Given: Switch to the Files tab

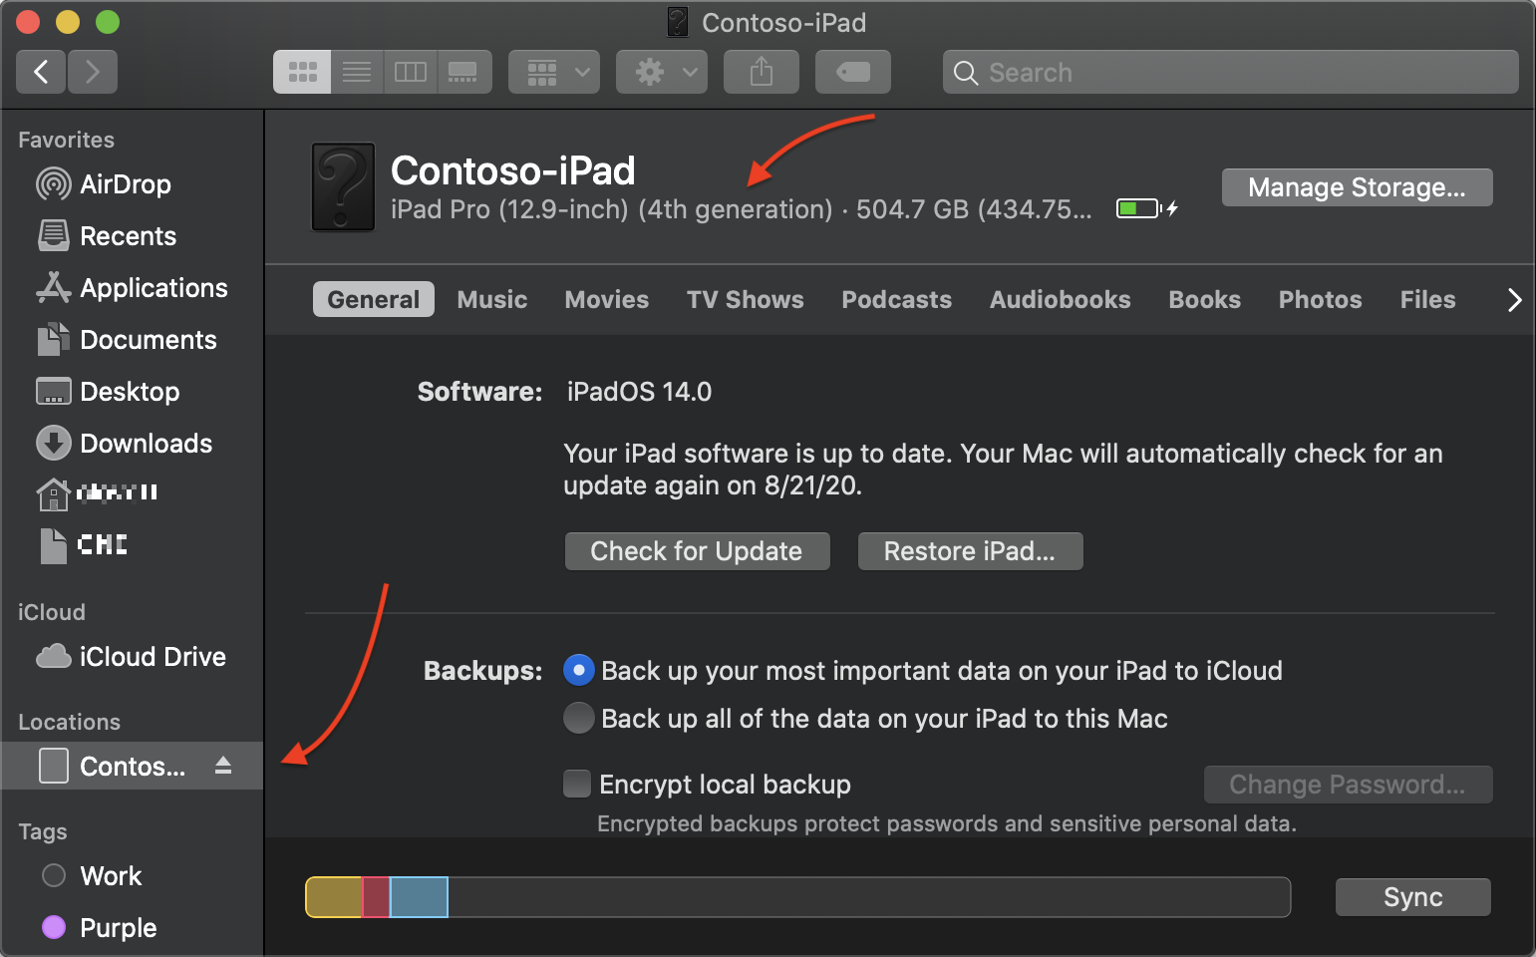Looking at the screenshot, I should 1427,299.
